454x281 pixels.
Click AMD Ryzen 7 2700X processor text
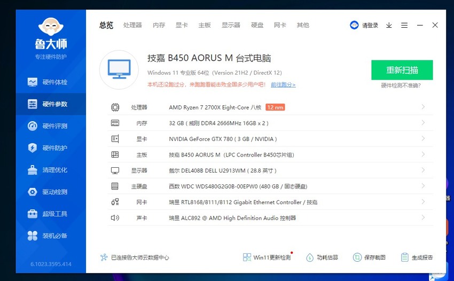tap(215, 107)
